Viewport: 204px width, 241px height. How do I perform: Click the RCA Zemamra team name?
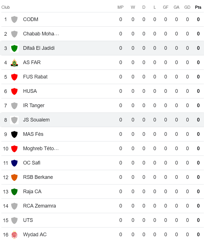pos(39,206)
